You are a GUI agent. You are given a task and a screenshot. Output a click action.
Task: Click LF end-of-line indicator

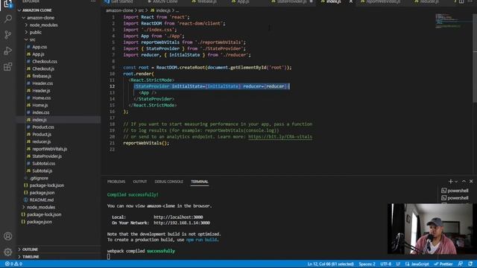point(398,264)
